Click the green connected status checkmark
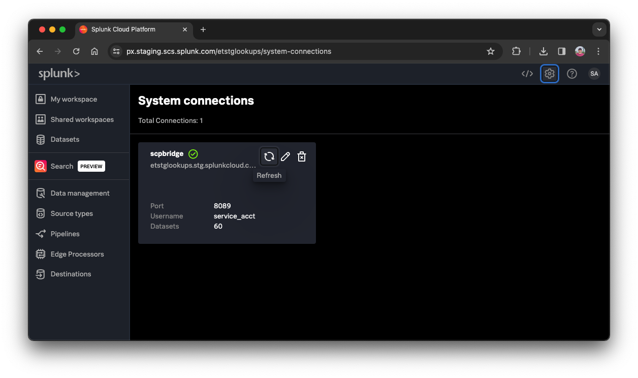The width and height of the screenshot is (638, 378). (193, 154)
